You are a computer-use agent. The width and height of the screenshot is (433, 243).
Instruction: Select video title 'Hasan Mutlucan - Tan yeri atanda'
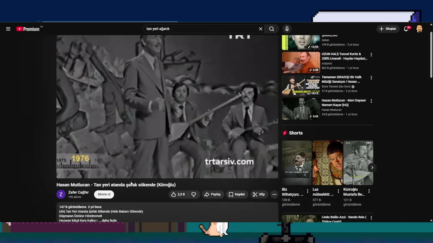click(x=116, y=185)
